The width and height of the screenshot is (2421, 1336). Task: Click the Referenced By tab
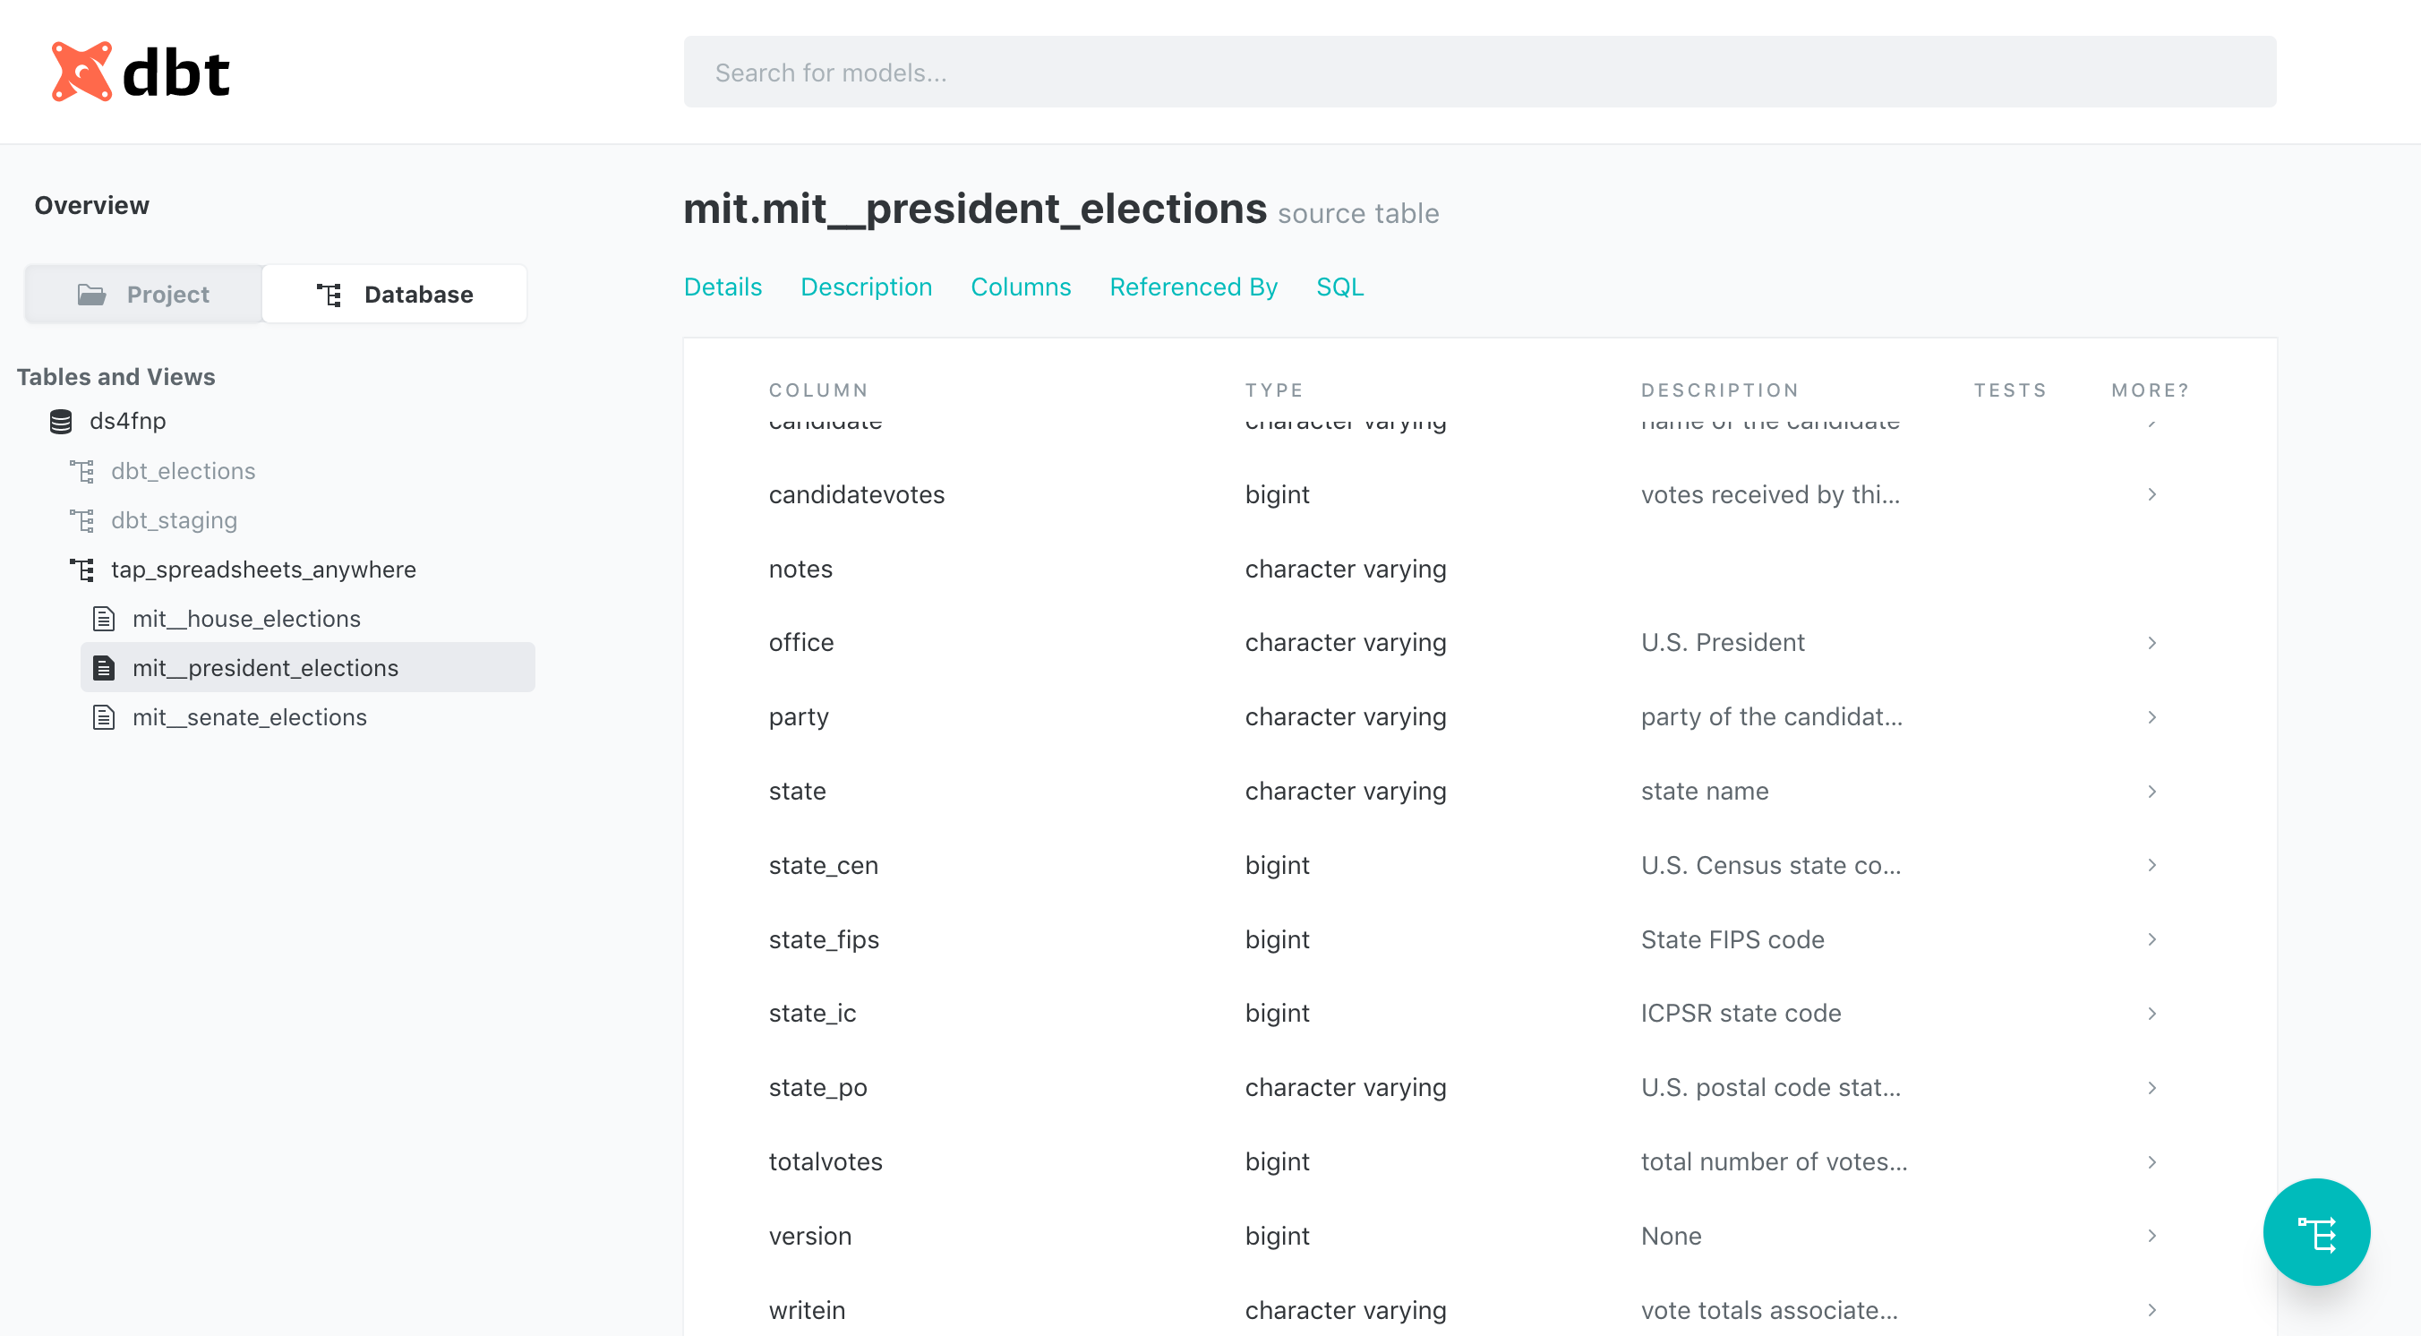pos(1194,287)
